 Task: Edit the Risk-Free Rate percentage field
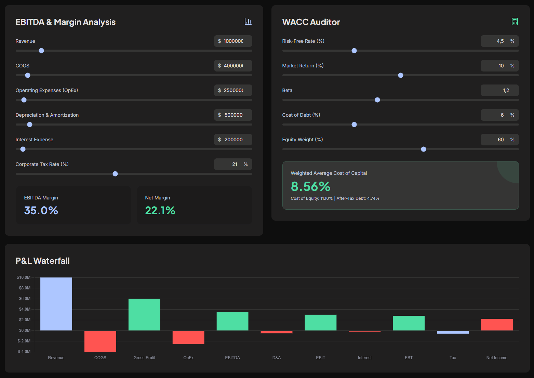(500, 41)
